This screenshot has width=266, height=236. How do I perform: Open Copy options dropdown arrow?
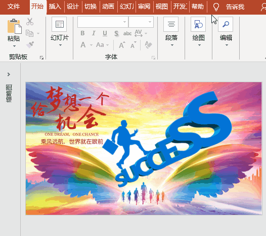point(38,33)
